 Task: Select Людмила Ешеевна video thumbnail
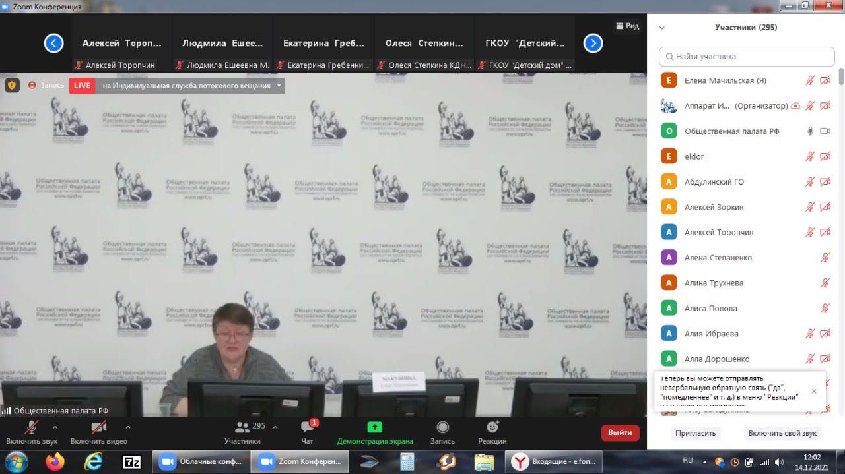(223, 44)
